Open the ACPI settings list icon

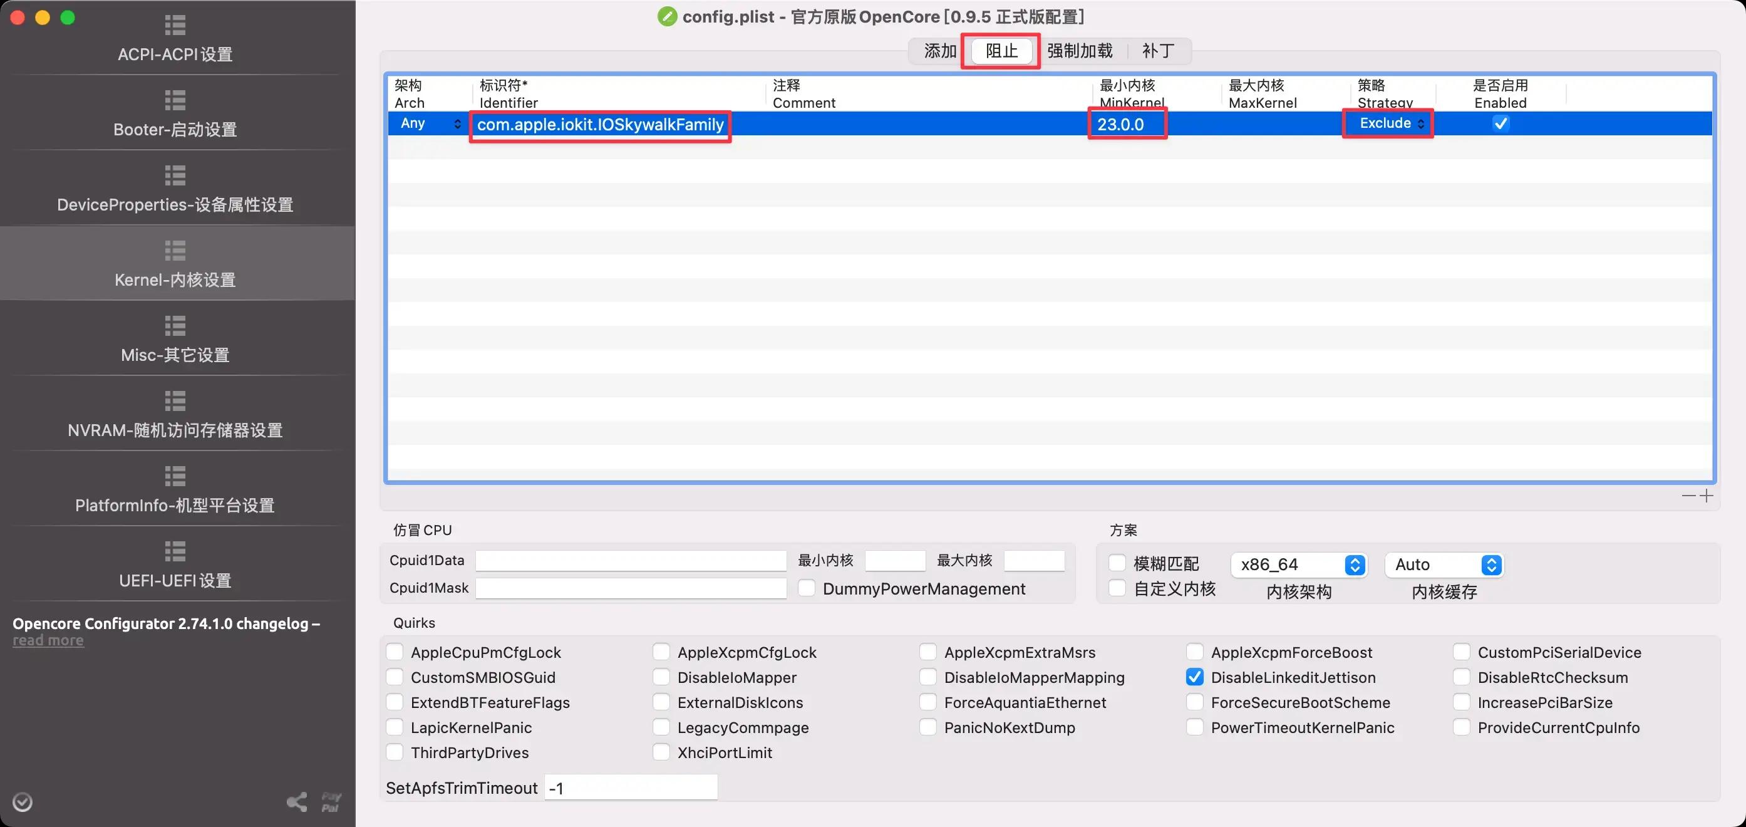[175, 25]
